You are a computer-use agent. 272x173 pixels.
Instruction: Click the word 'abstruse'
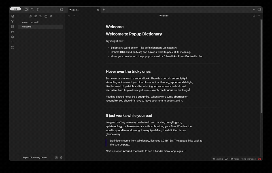point(179,97)
